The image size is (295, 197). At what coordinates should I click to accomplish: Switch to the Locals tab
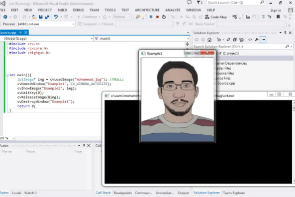click(x=16, y=193)
